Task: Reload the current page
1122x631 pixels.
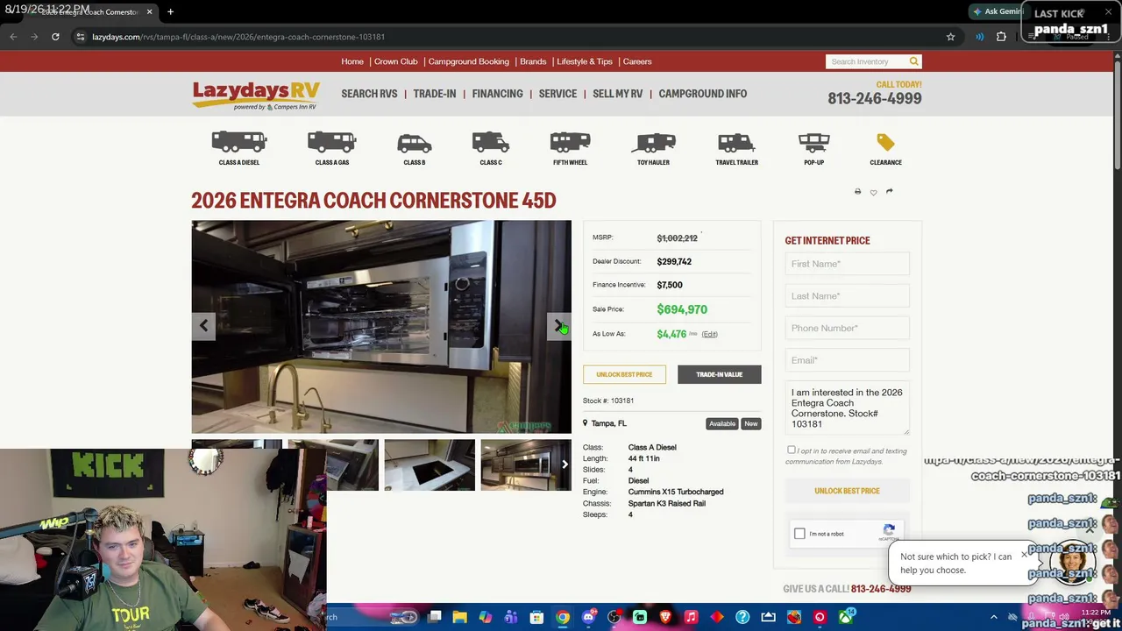Action: click(x=55, y=37)
